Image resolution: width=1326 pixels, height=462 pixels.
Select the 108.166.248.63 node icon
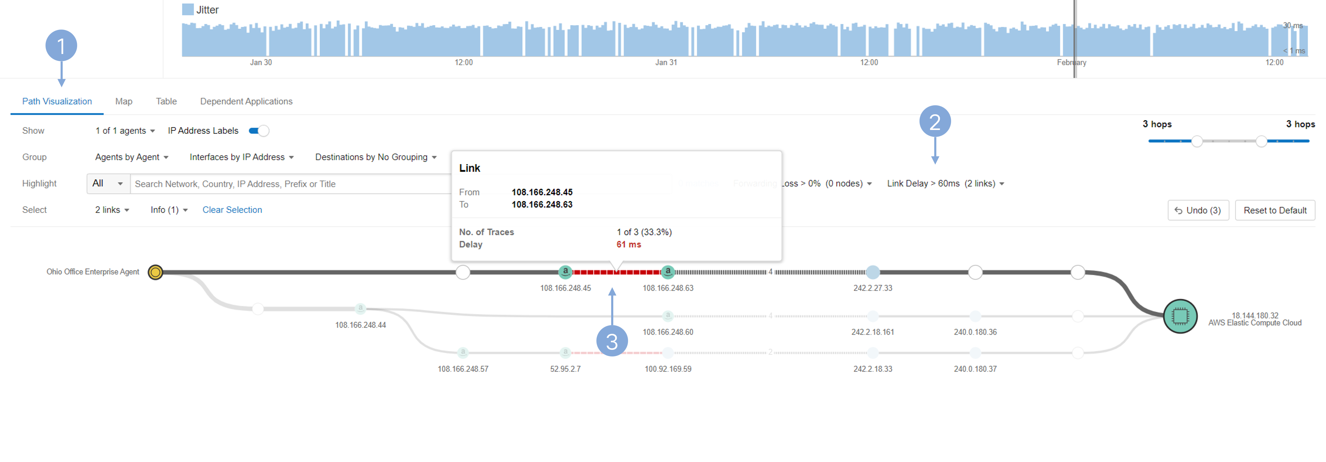(668, 271)
